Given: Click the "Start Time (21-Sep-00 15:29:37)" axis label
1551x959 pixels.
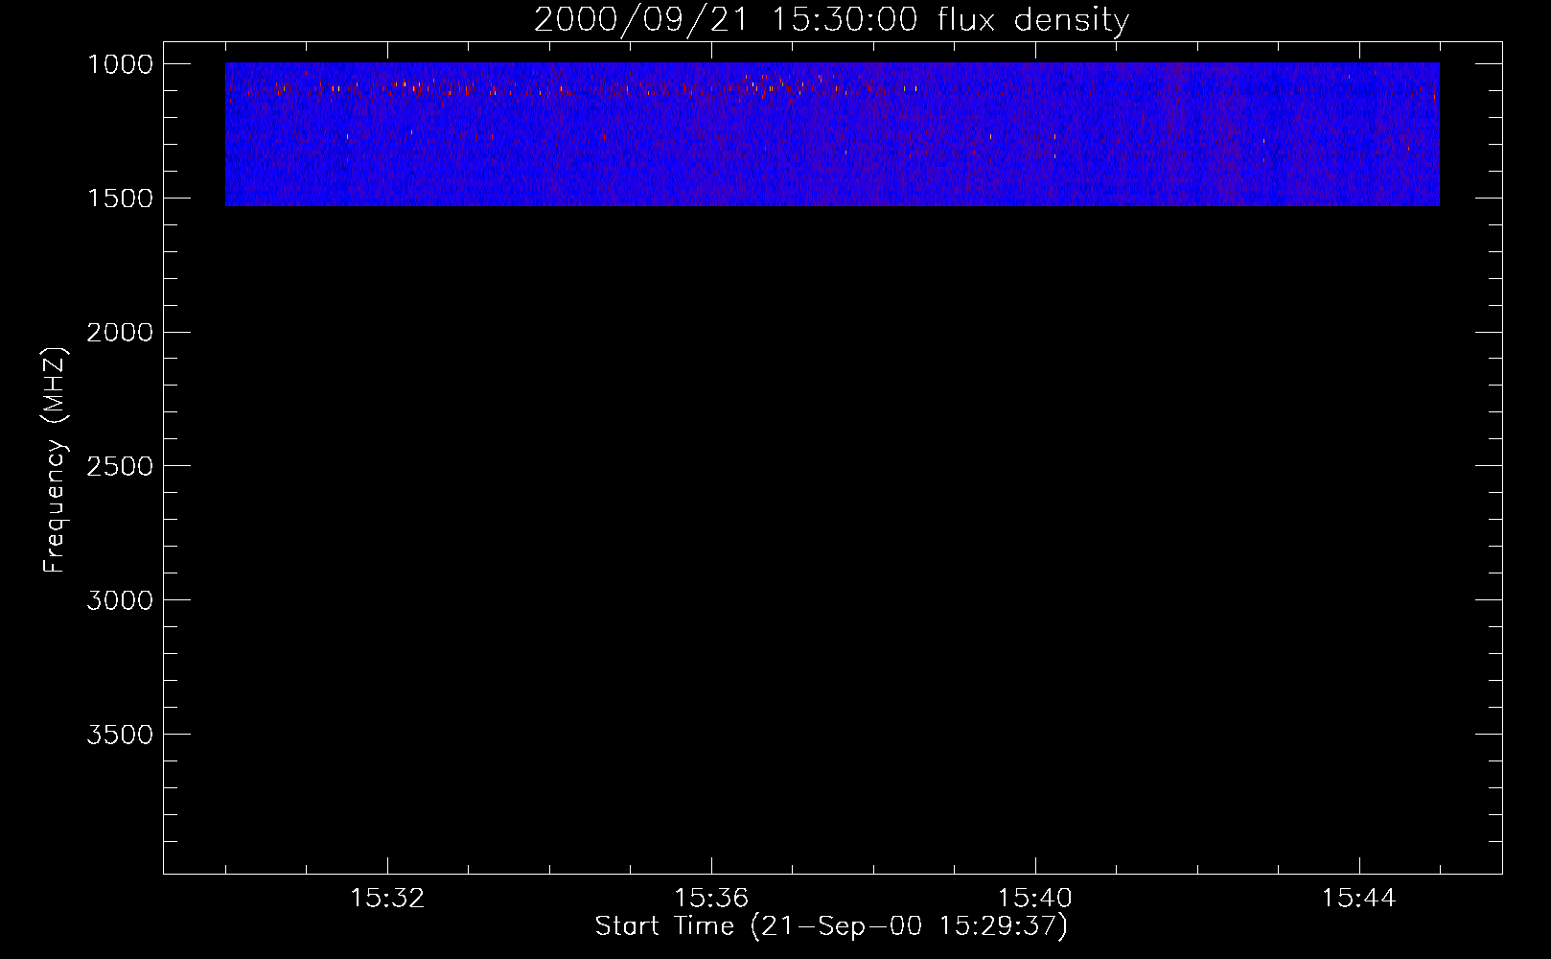Looking at the screenshot, I should [831, 926].
